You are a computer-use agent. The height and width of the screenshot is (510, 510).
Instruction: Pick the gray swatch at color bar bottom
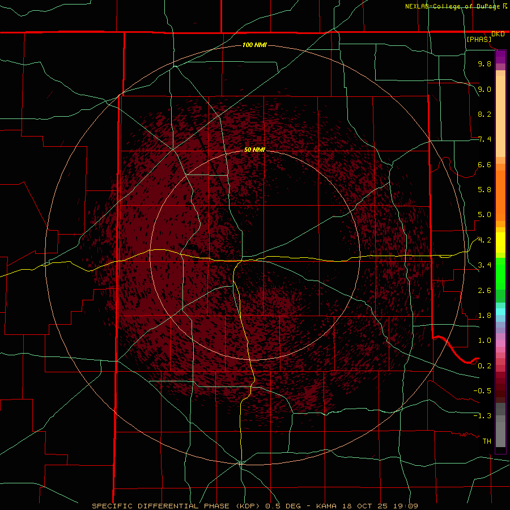click(500, 435)
